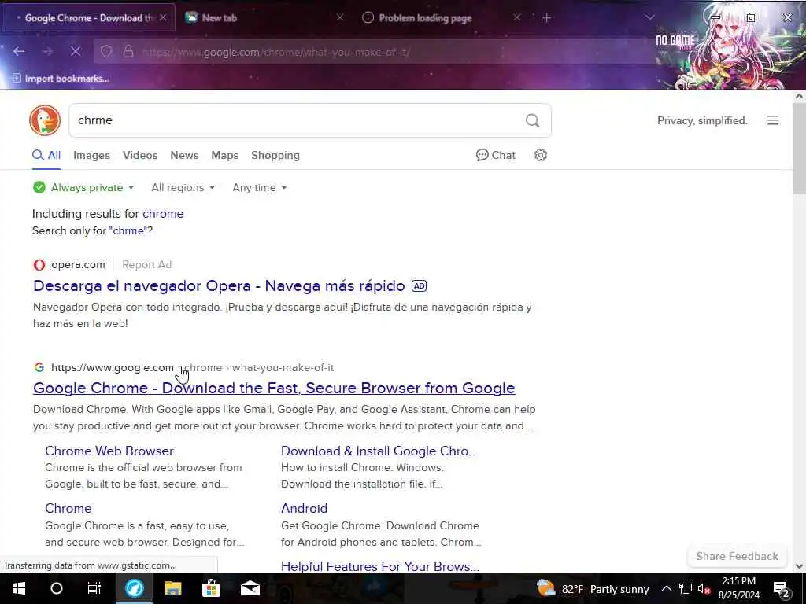This screenshot has width=806, height=604.
Task: Switch to Problem loading page tab
Action: [x=442, y=17]
